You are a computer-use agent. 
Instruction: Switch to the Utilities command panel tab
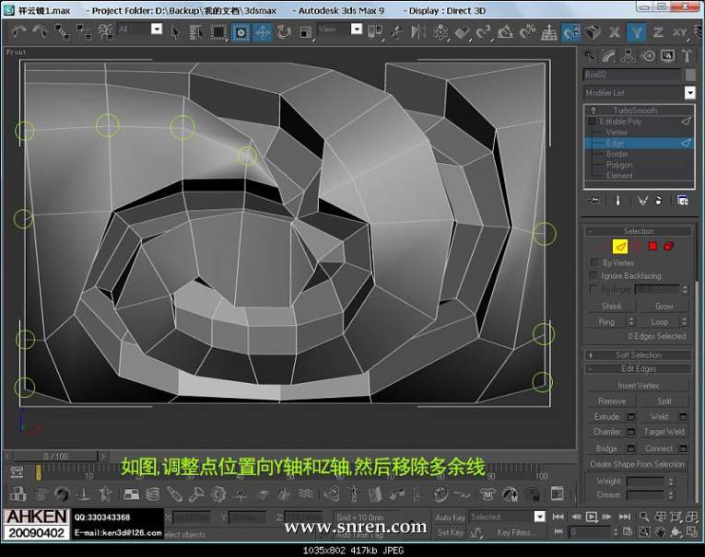[x=687, y=55]
